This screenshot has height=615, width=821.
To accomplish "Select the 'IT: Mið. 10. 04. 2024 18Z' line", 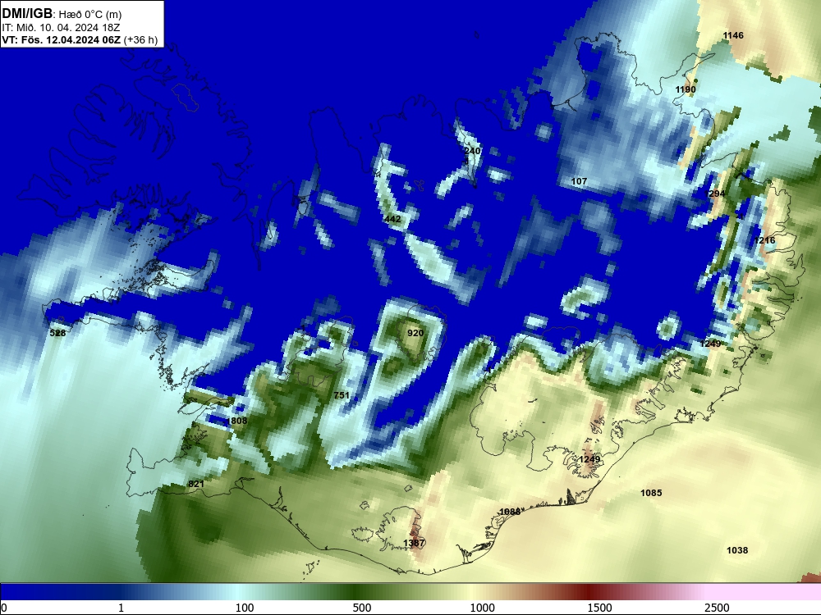I will point(61,27).
